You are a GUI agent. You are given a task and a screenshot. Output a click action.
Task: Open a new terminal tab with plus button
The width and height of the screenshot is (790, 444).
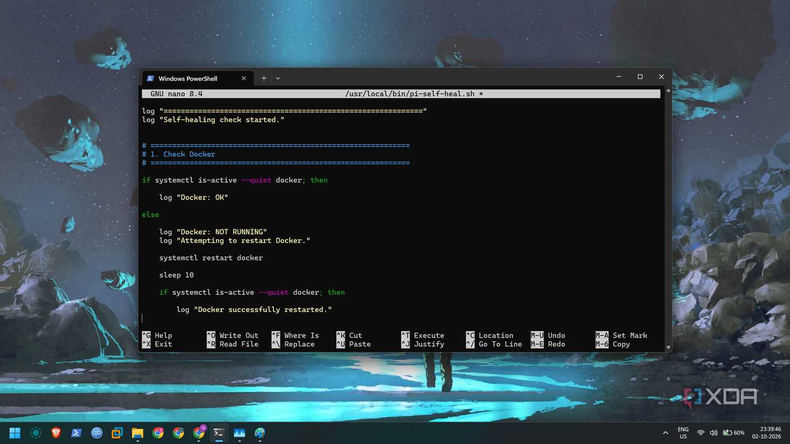point(264,78)
